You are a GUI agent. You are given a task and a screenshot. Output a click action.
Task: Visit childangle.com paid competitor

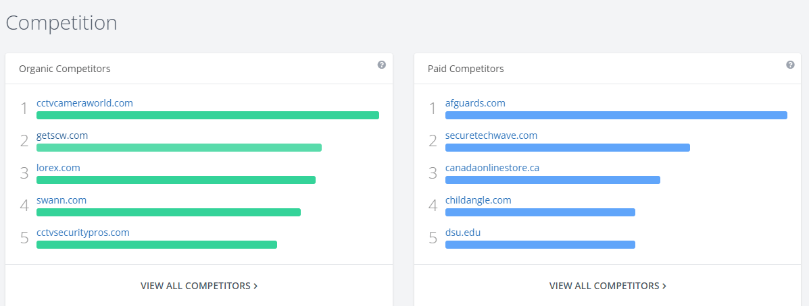pos(478,200)
